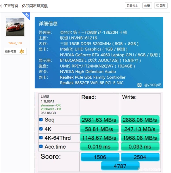Toggle the Seq test checkbox

(x=41, y=120)
